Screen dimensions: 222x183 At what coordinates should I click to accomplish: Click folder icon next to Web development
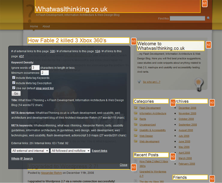pyautogui.click(x=136, y=141)
